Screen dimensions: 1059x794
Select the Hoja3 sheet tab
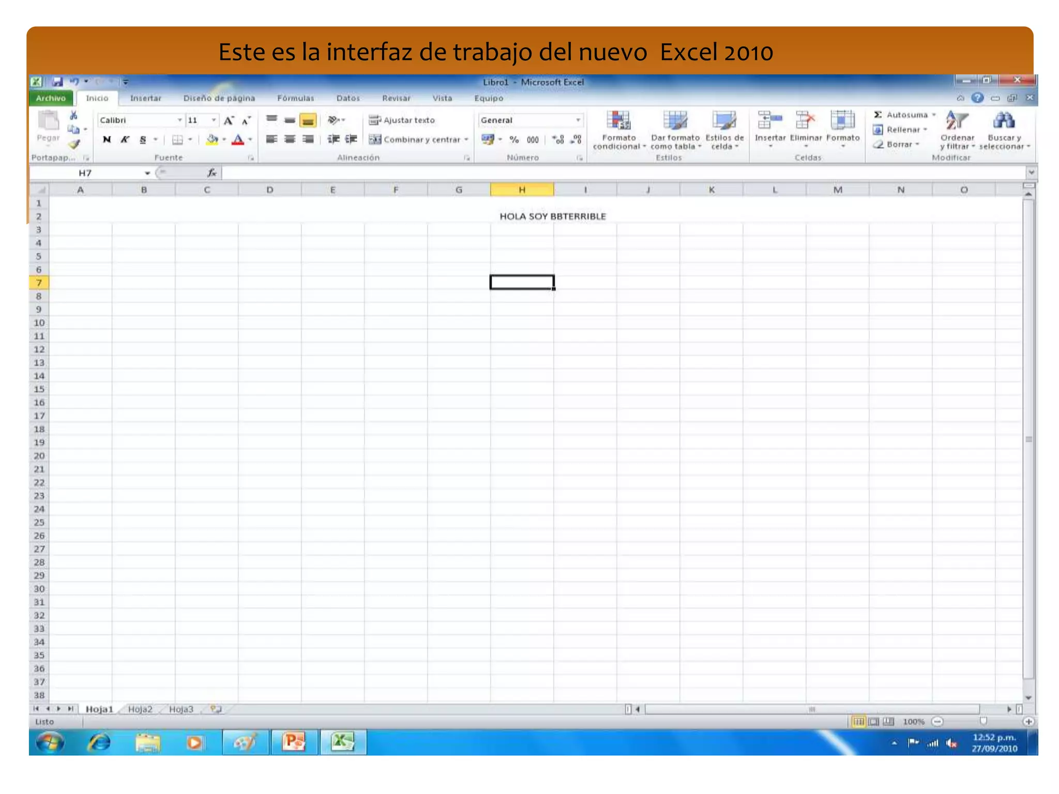tap(181, 709)
